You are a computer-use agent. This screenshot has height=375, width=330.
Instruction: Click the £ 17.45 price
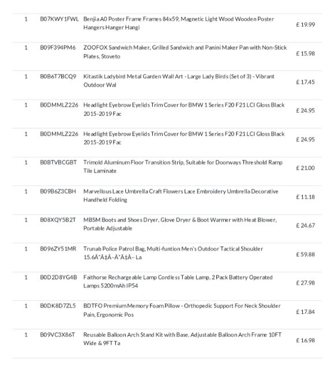(x=305, y=82)
